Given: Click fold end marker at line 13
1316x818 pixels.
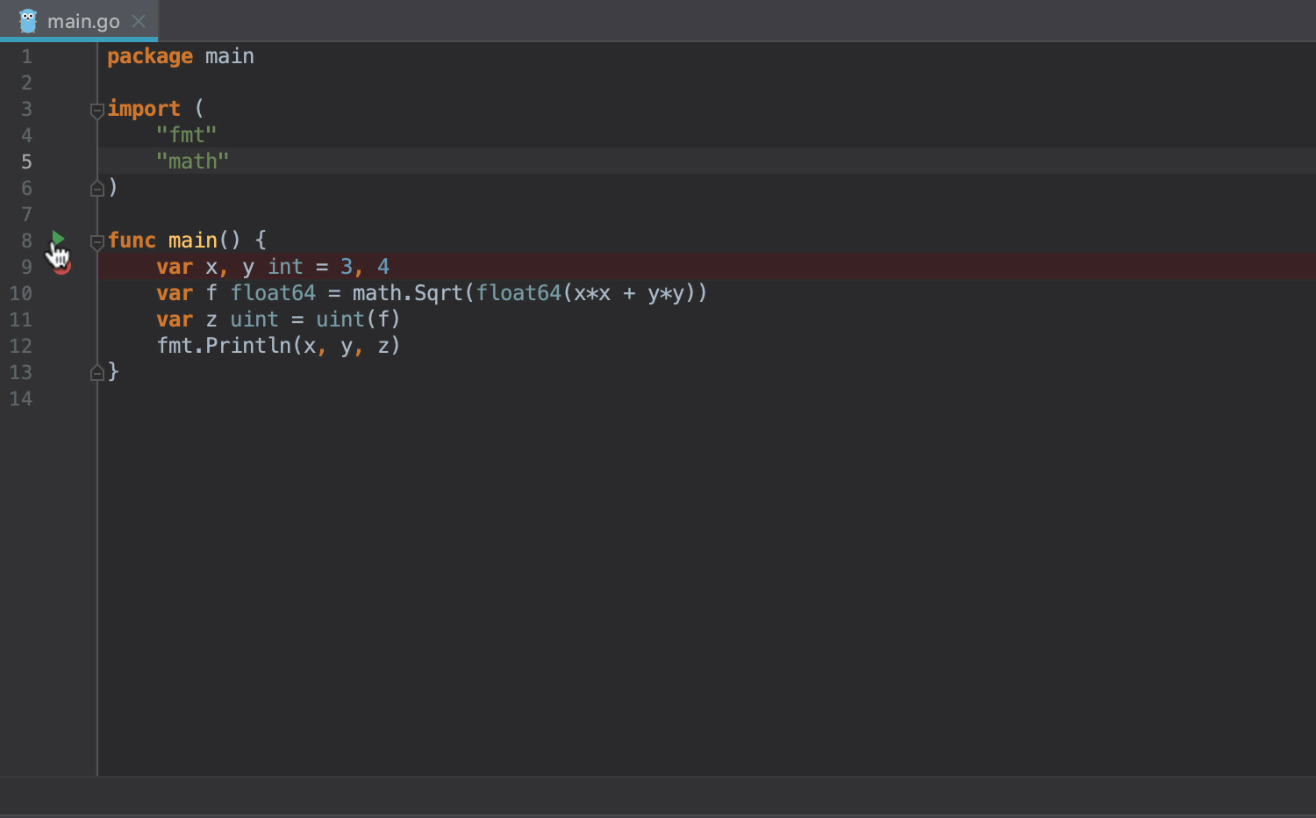Looking at the screenshot, I should coord(97,372).
